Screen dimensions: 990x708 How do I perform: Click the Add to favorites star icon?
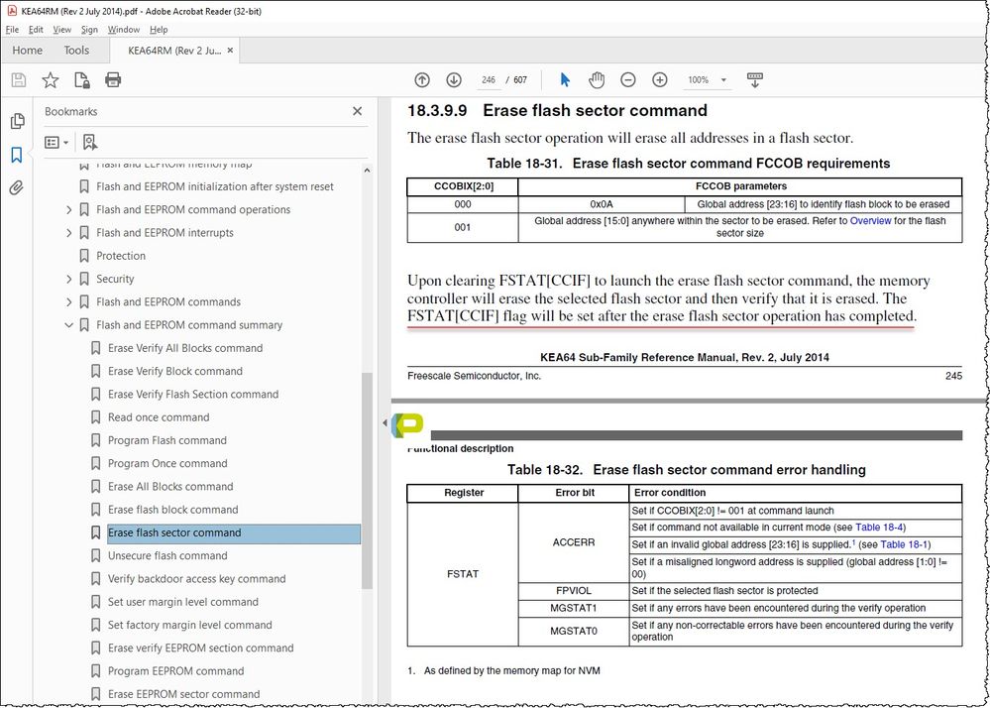pos(50,79)
